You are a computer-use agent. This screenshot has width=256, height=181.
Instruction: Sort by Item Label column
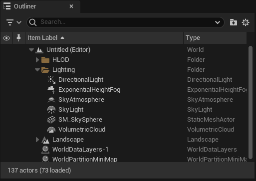[104, 38]
